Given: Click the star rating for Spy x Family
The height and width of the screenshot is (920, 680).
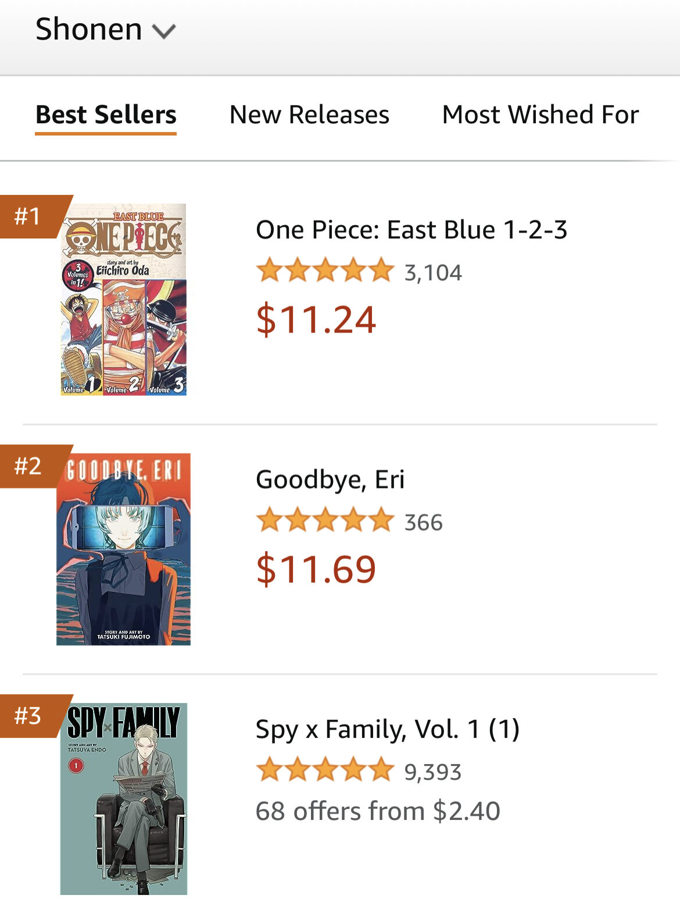Looking at the screenshot, I should pyautogui.click(x=325, y=770).
